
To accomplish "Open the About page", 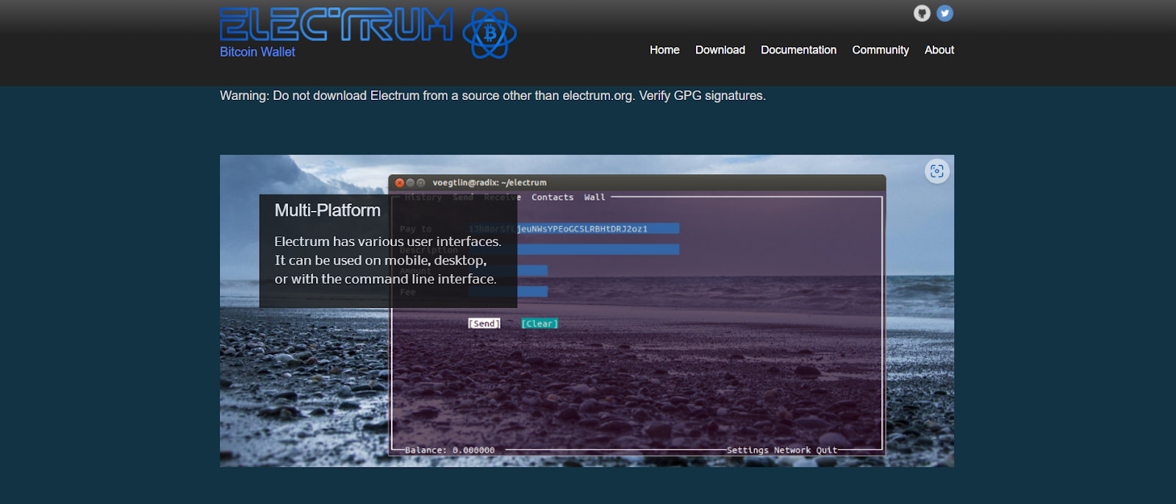I will click(939, 50).
